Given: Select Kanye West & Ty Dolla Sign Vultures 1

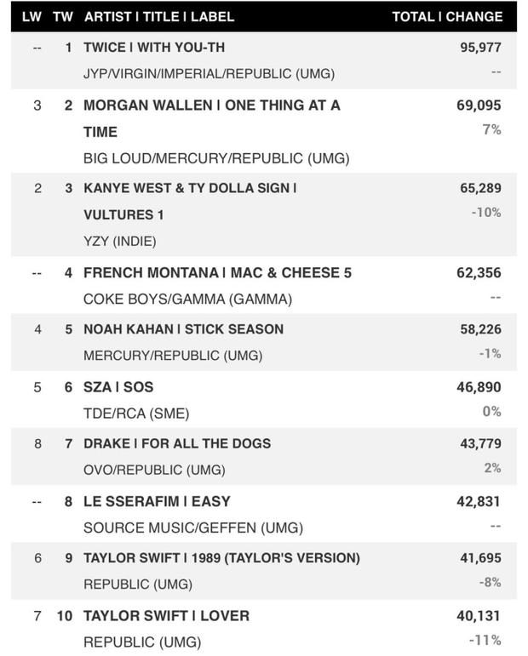Looking at the screenshot, I should click(x=190, y=188).
